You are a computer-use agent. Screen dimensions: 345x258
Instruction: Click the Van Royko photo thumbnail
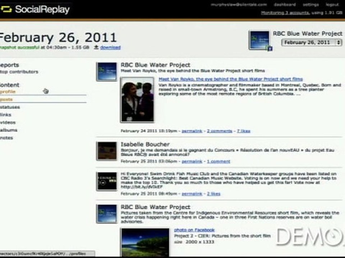tap(137, 100)
